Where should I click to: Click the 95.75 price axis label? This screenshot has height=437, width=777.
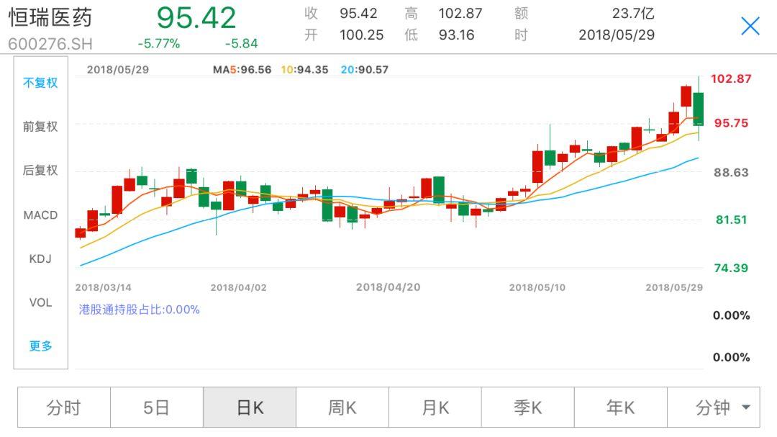pyautogui.click(x=732, y=123)
